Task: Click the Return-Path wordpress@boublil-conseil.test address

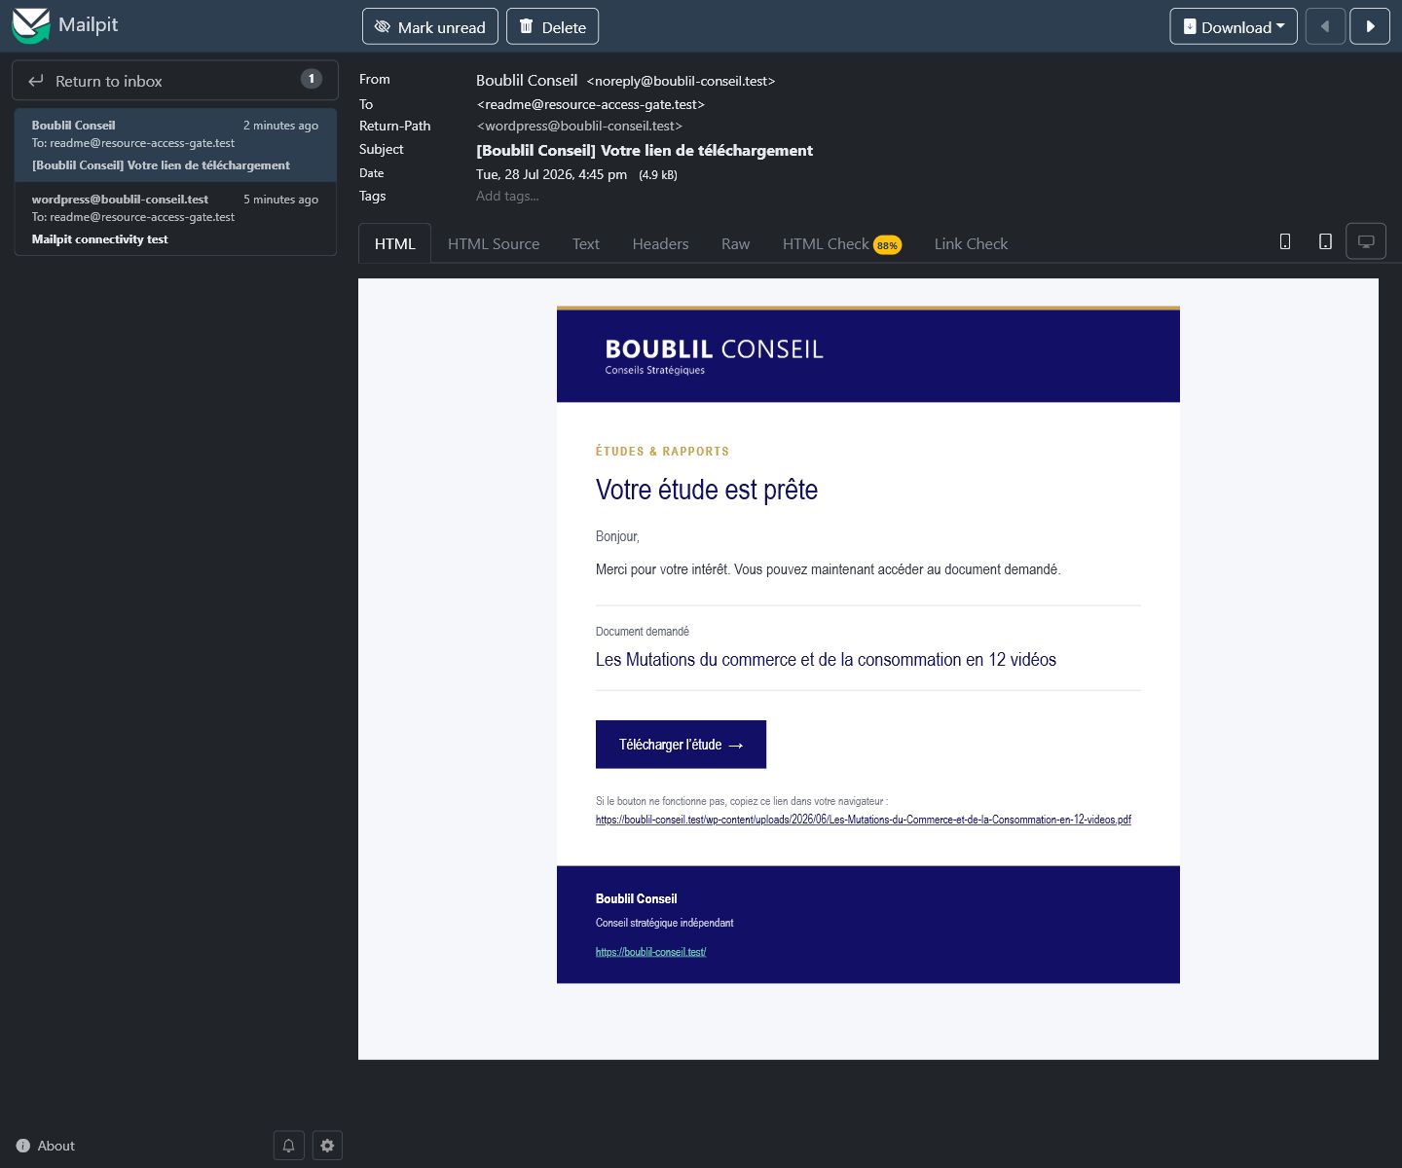Action: pyautogui.click(x=579, y=126)
